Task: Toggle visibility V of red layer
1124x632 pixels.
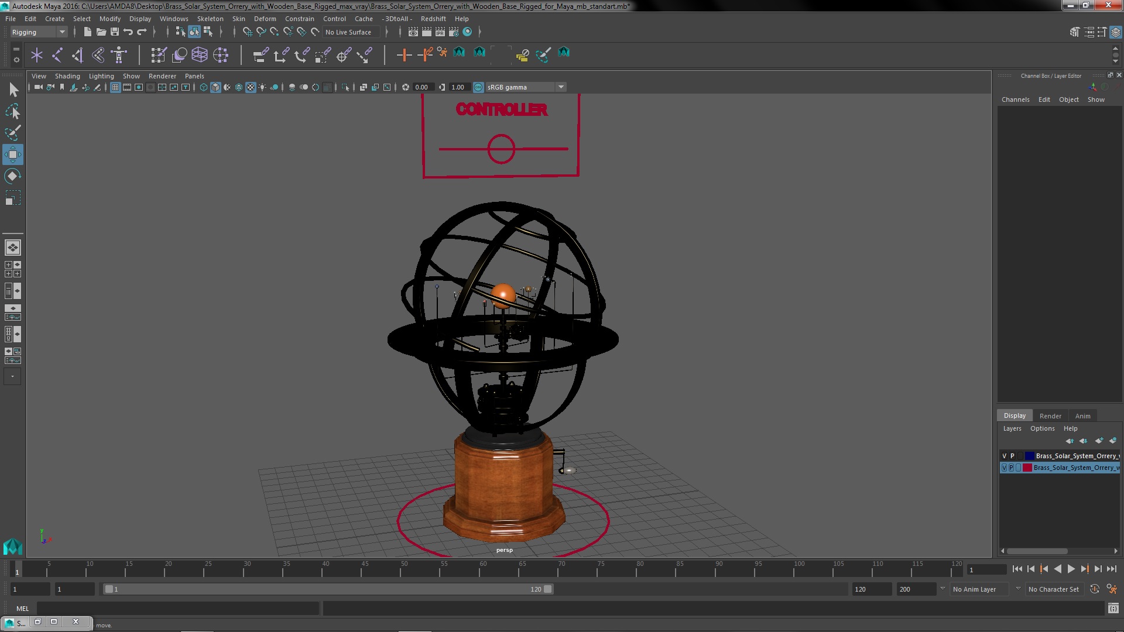Action: (x=1005, y=468)
